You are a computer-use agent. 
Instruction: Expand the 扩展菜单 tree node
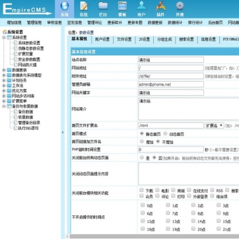coord(4,101)
